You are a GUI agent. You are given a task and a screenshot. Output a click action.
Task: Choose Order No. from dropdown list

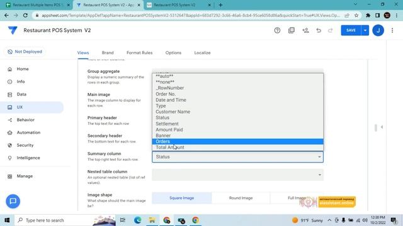pos(238,94)
